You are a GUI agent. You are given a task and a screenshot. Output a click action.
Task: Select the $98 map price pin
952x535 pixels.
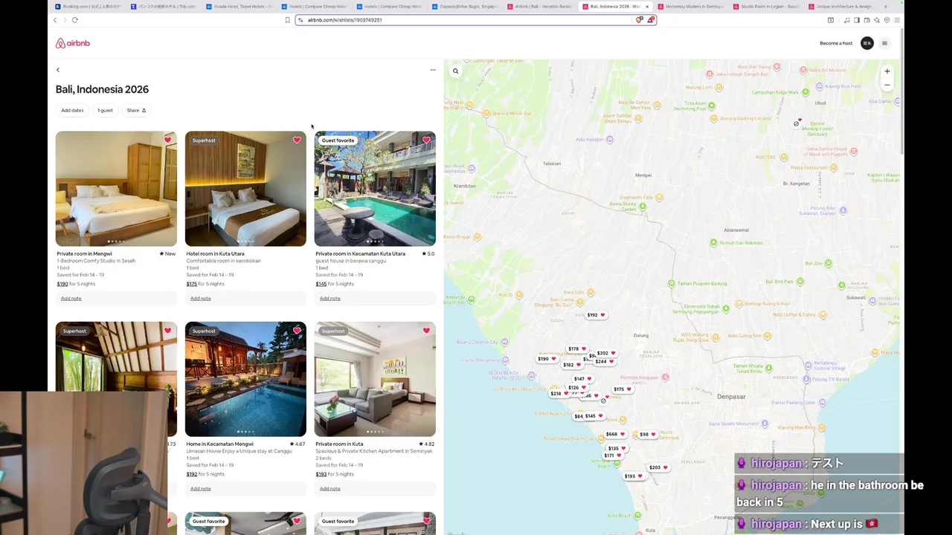[648, 434]
